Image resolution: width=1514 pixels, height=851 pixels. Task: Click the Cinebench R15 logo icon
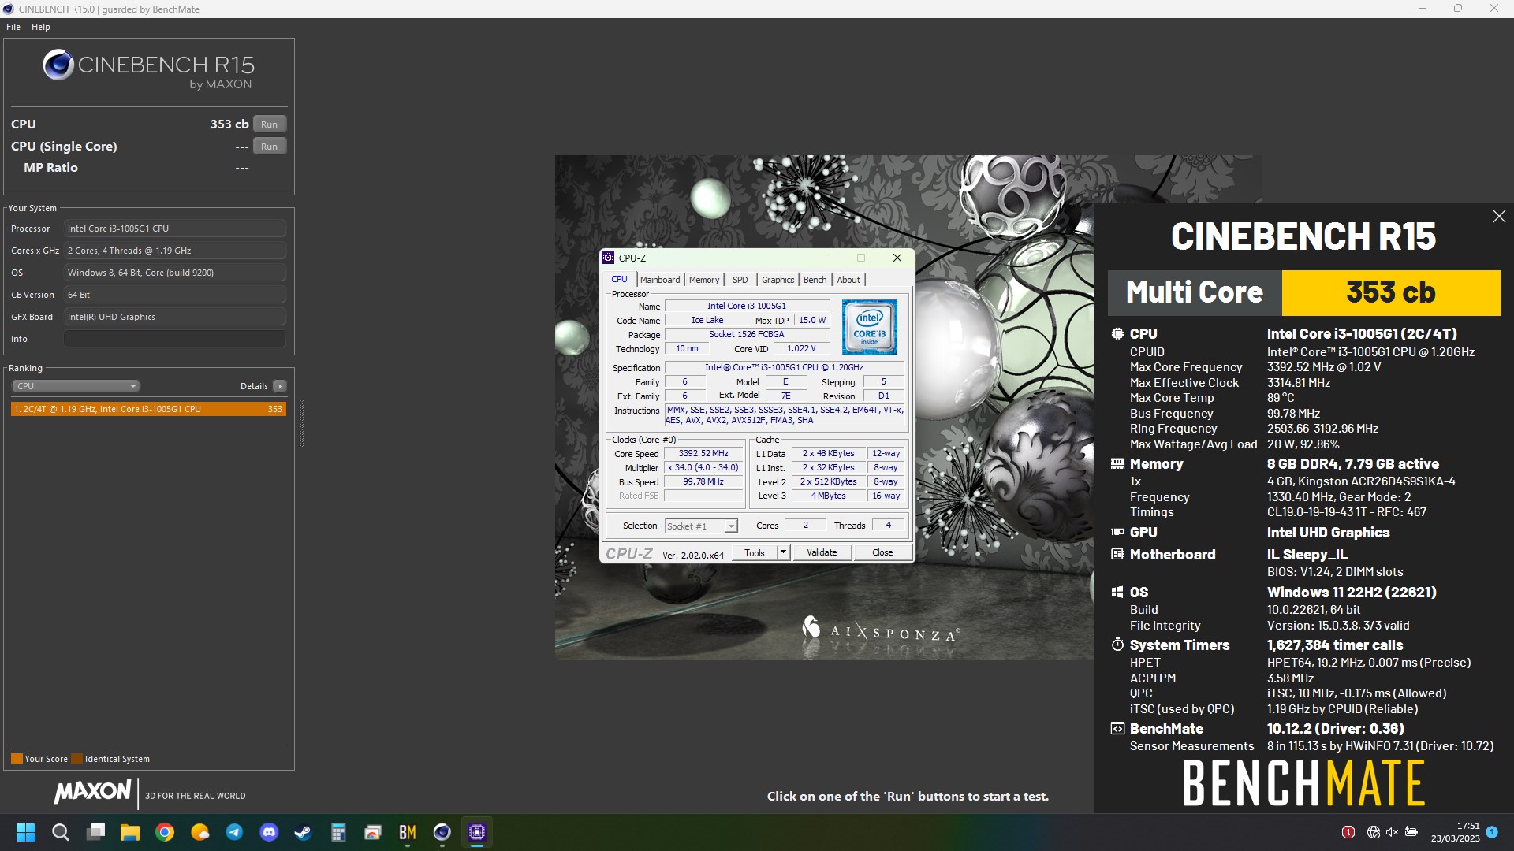click(x=58, y=65)
